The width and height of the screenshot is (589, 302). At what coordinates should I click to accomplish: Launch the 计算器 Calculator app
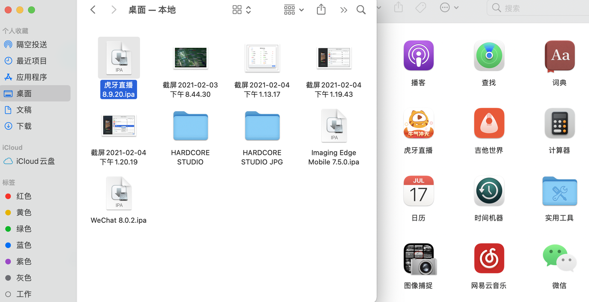tap(559, 123)
